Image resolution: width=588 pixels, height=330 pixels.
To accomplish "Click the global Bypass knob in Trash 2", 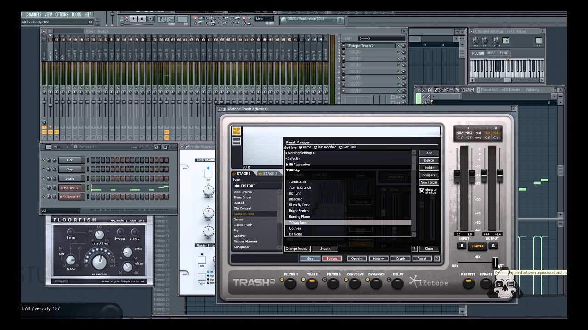I will pyautogui.click(x=486, y=284).
